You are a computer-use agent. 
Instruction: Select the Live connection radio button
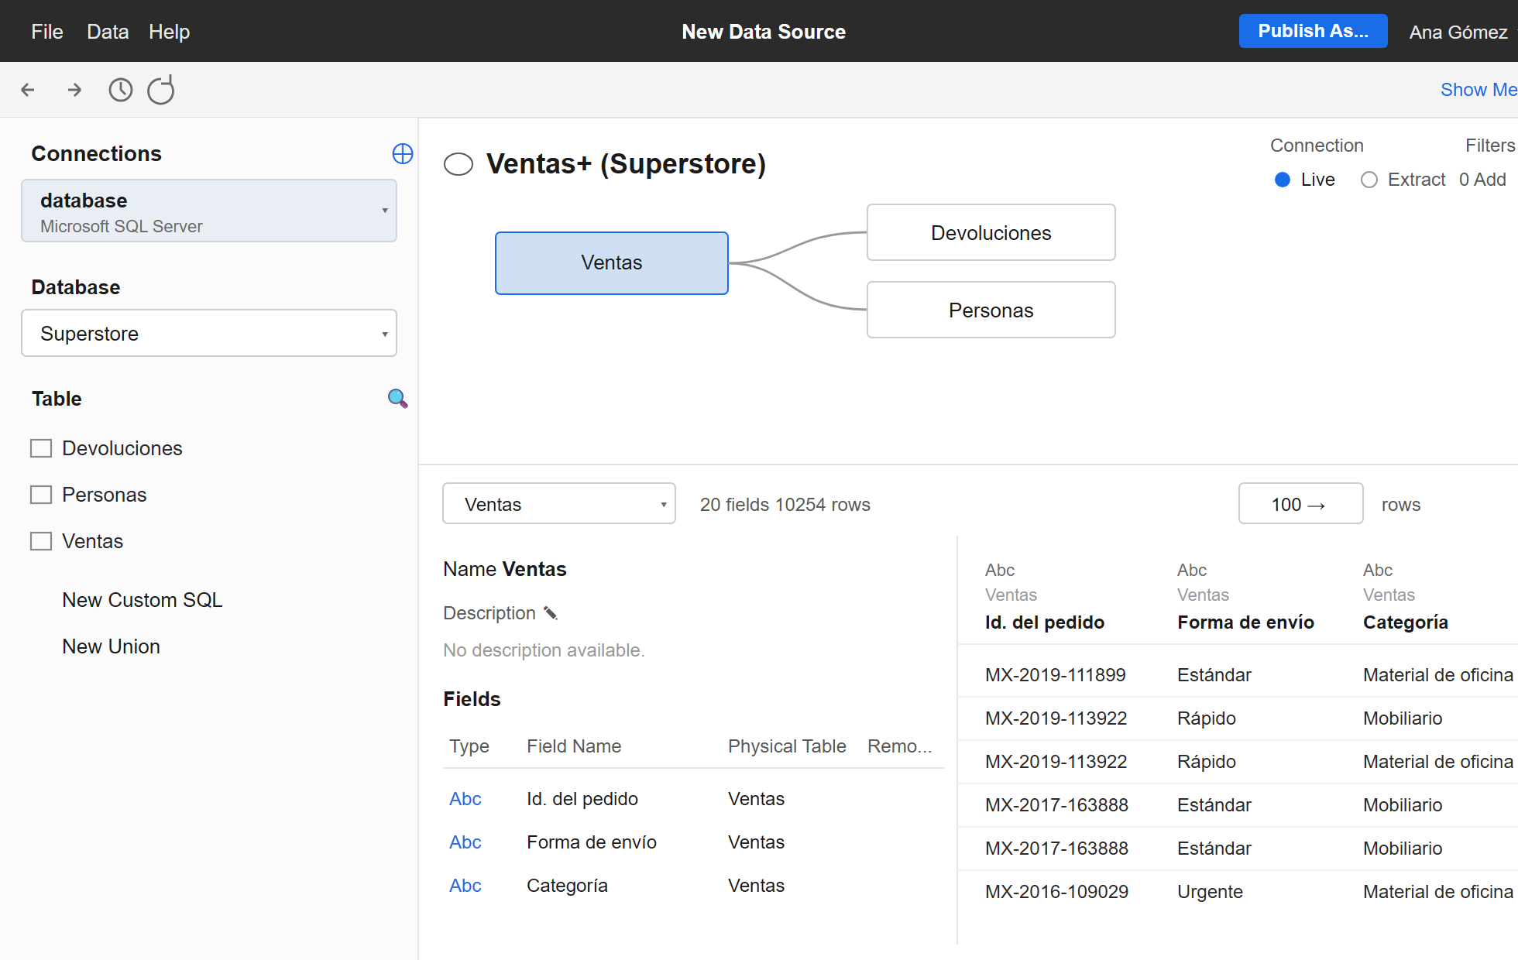(x=1283, y=180)
